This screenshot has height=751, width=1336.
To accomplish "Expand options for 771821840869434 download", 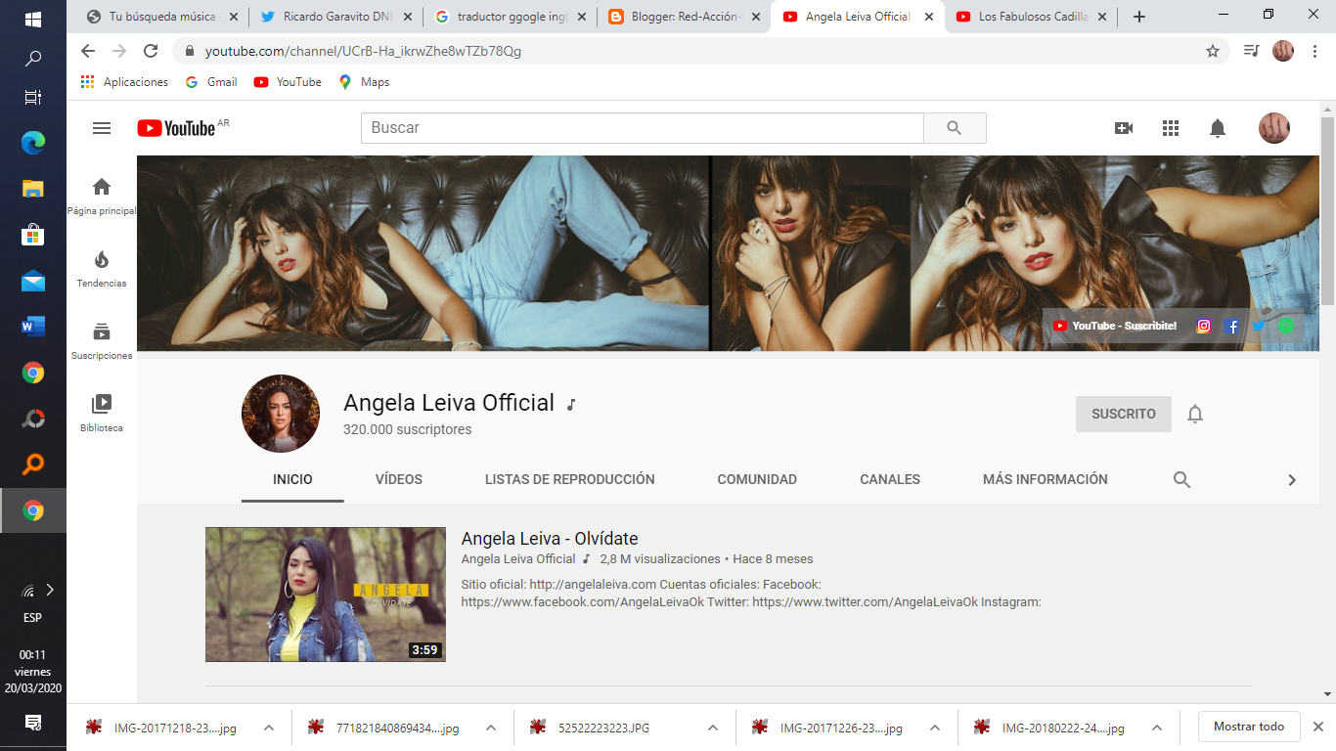I will [491, 728].
